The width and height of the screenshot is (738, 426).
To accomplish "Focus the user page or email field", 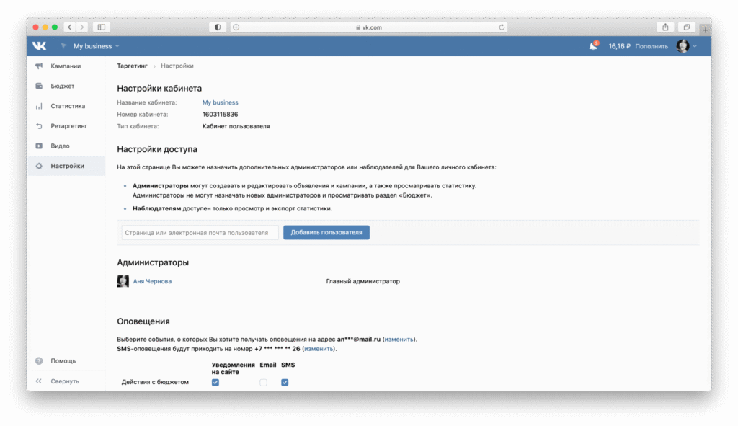I will point(200,233).
